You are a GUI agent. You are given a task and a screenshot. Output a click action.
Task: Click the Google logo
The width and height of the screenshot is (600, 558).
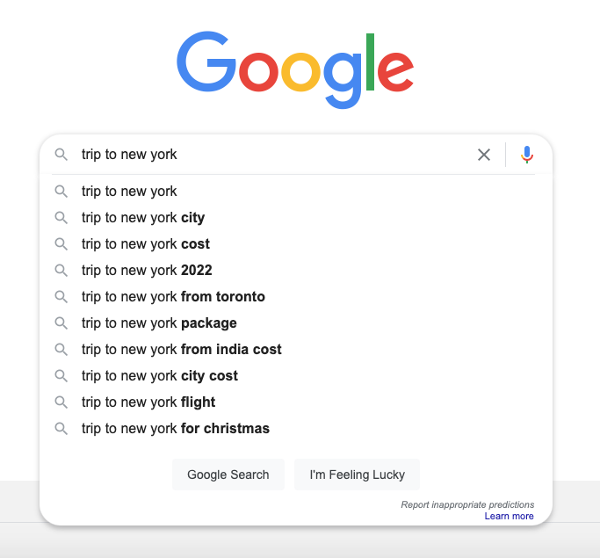pos(295,69)
